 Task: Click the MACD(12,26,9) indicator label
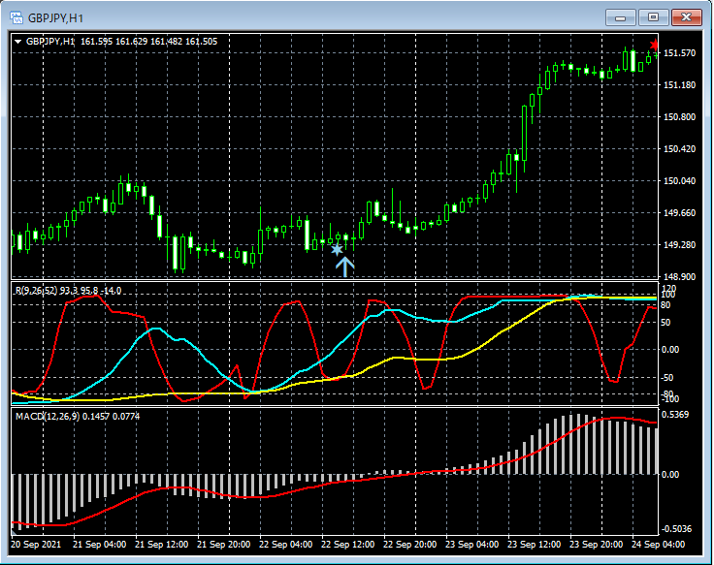pyautogui.click(x=48, y=417)
